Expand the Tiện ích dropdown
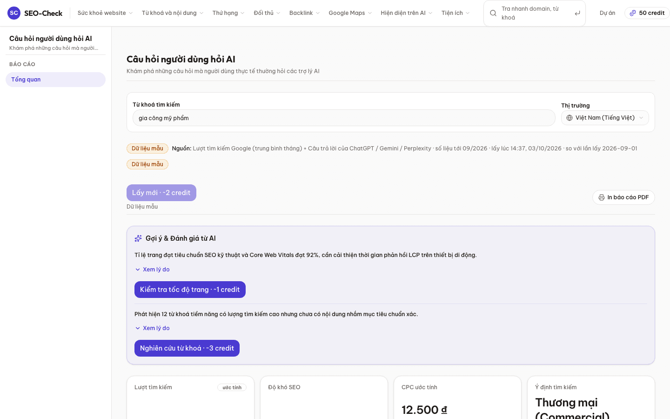This screenshot has width=670, height=419. pyautogui.click(x=456, y=13)
